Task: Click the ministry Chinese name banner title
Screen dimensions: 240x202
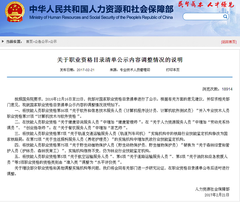Action: pyautogui.click(x=101, y=9)
